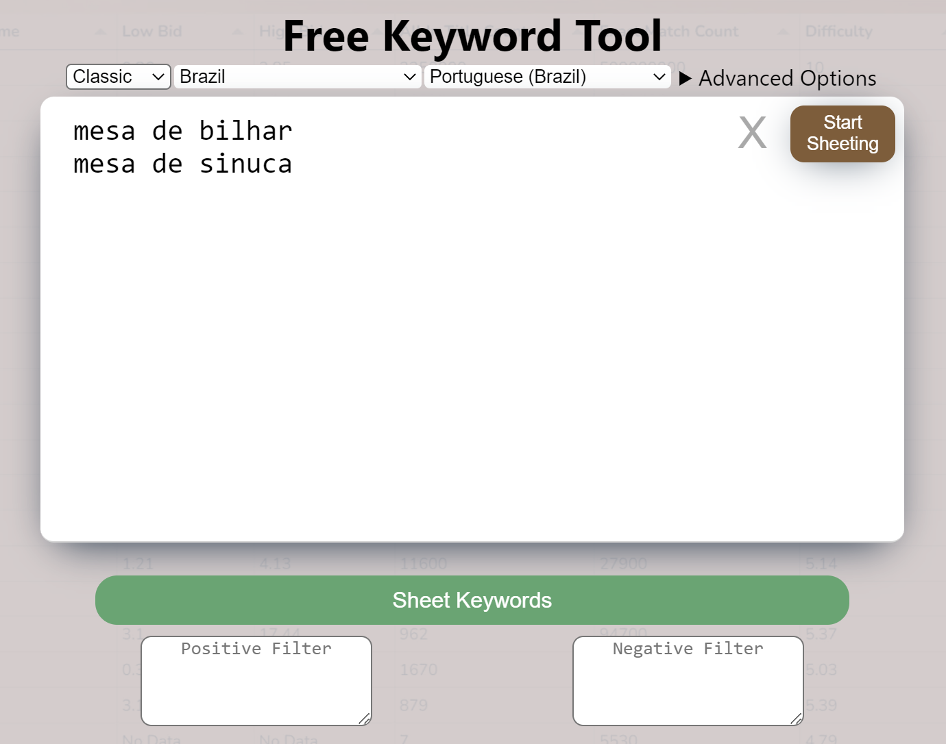The image size is (946, 744).
Task: Click the green Sheet Keywords button
Action: tap(472, 600)
